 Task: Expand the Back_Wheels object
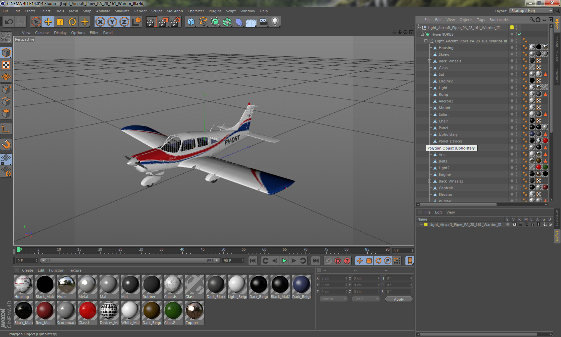tap(430, 61)
